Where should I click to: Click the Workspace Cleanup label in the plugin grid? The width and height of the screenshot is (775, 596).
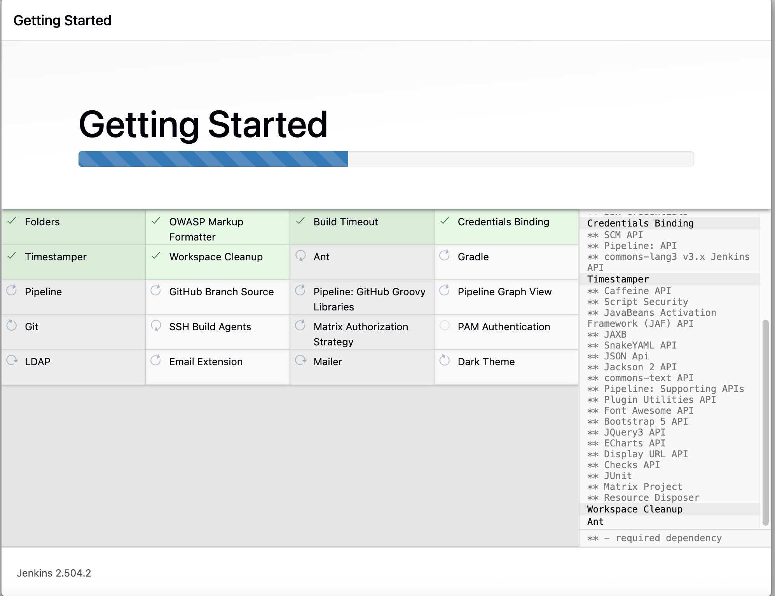(216, 257)
